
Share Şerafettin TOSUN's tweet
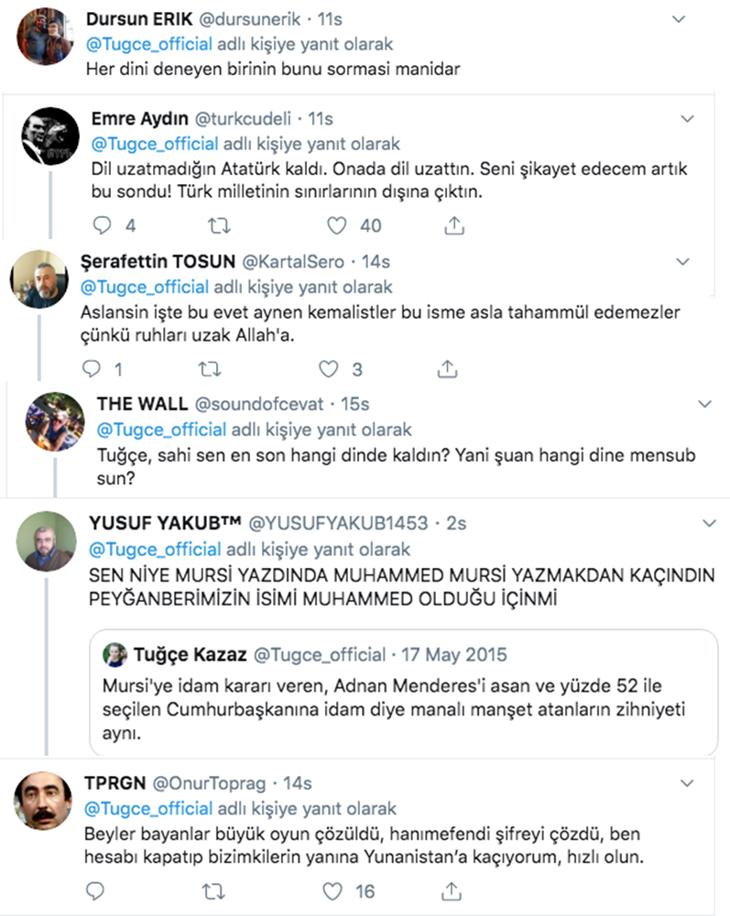pyautogui.click(x=446, y=369)
